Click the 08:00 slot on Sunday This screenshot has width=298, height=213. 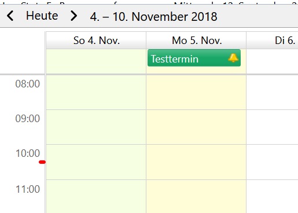[x=96, y=92]
